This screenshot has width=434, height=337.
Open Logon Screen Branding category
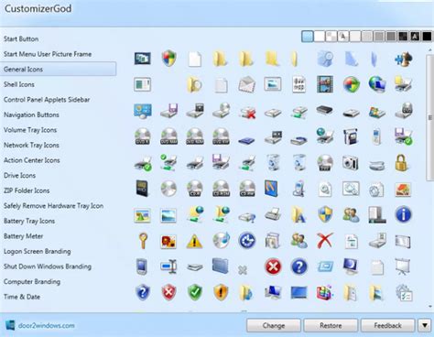pyautogui.click(x=37, y=251)
